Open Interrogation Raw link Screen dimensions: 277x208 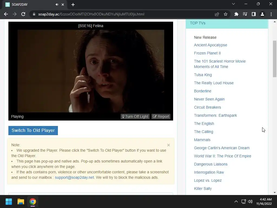click(x=209, y=172)
